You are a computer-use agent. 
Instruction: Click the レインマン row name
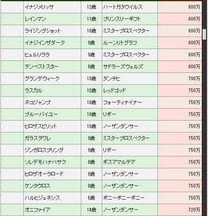[x=35, y=19]
